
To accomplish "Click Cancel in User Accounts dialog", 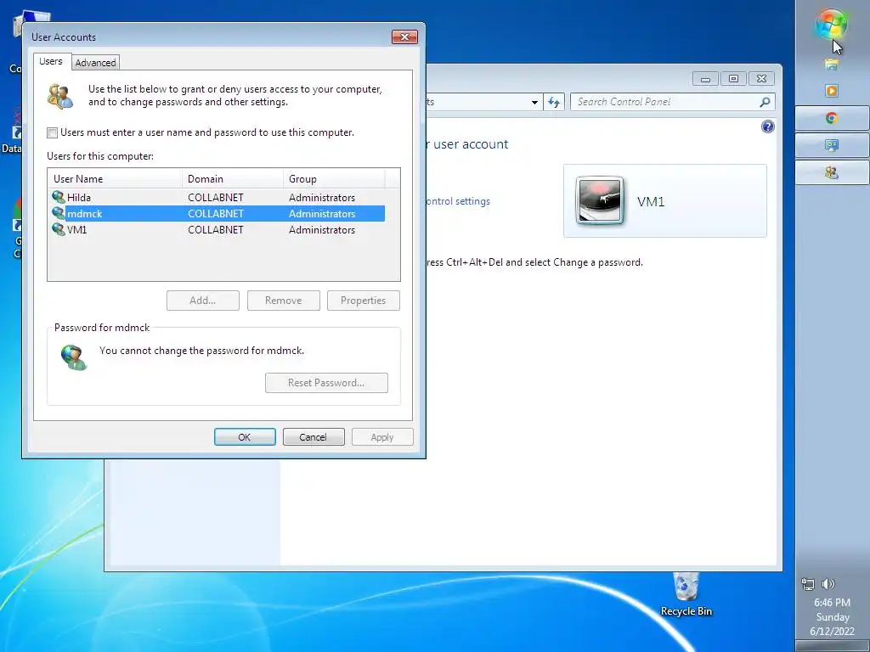I will 314,437.
